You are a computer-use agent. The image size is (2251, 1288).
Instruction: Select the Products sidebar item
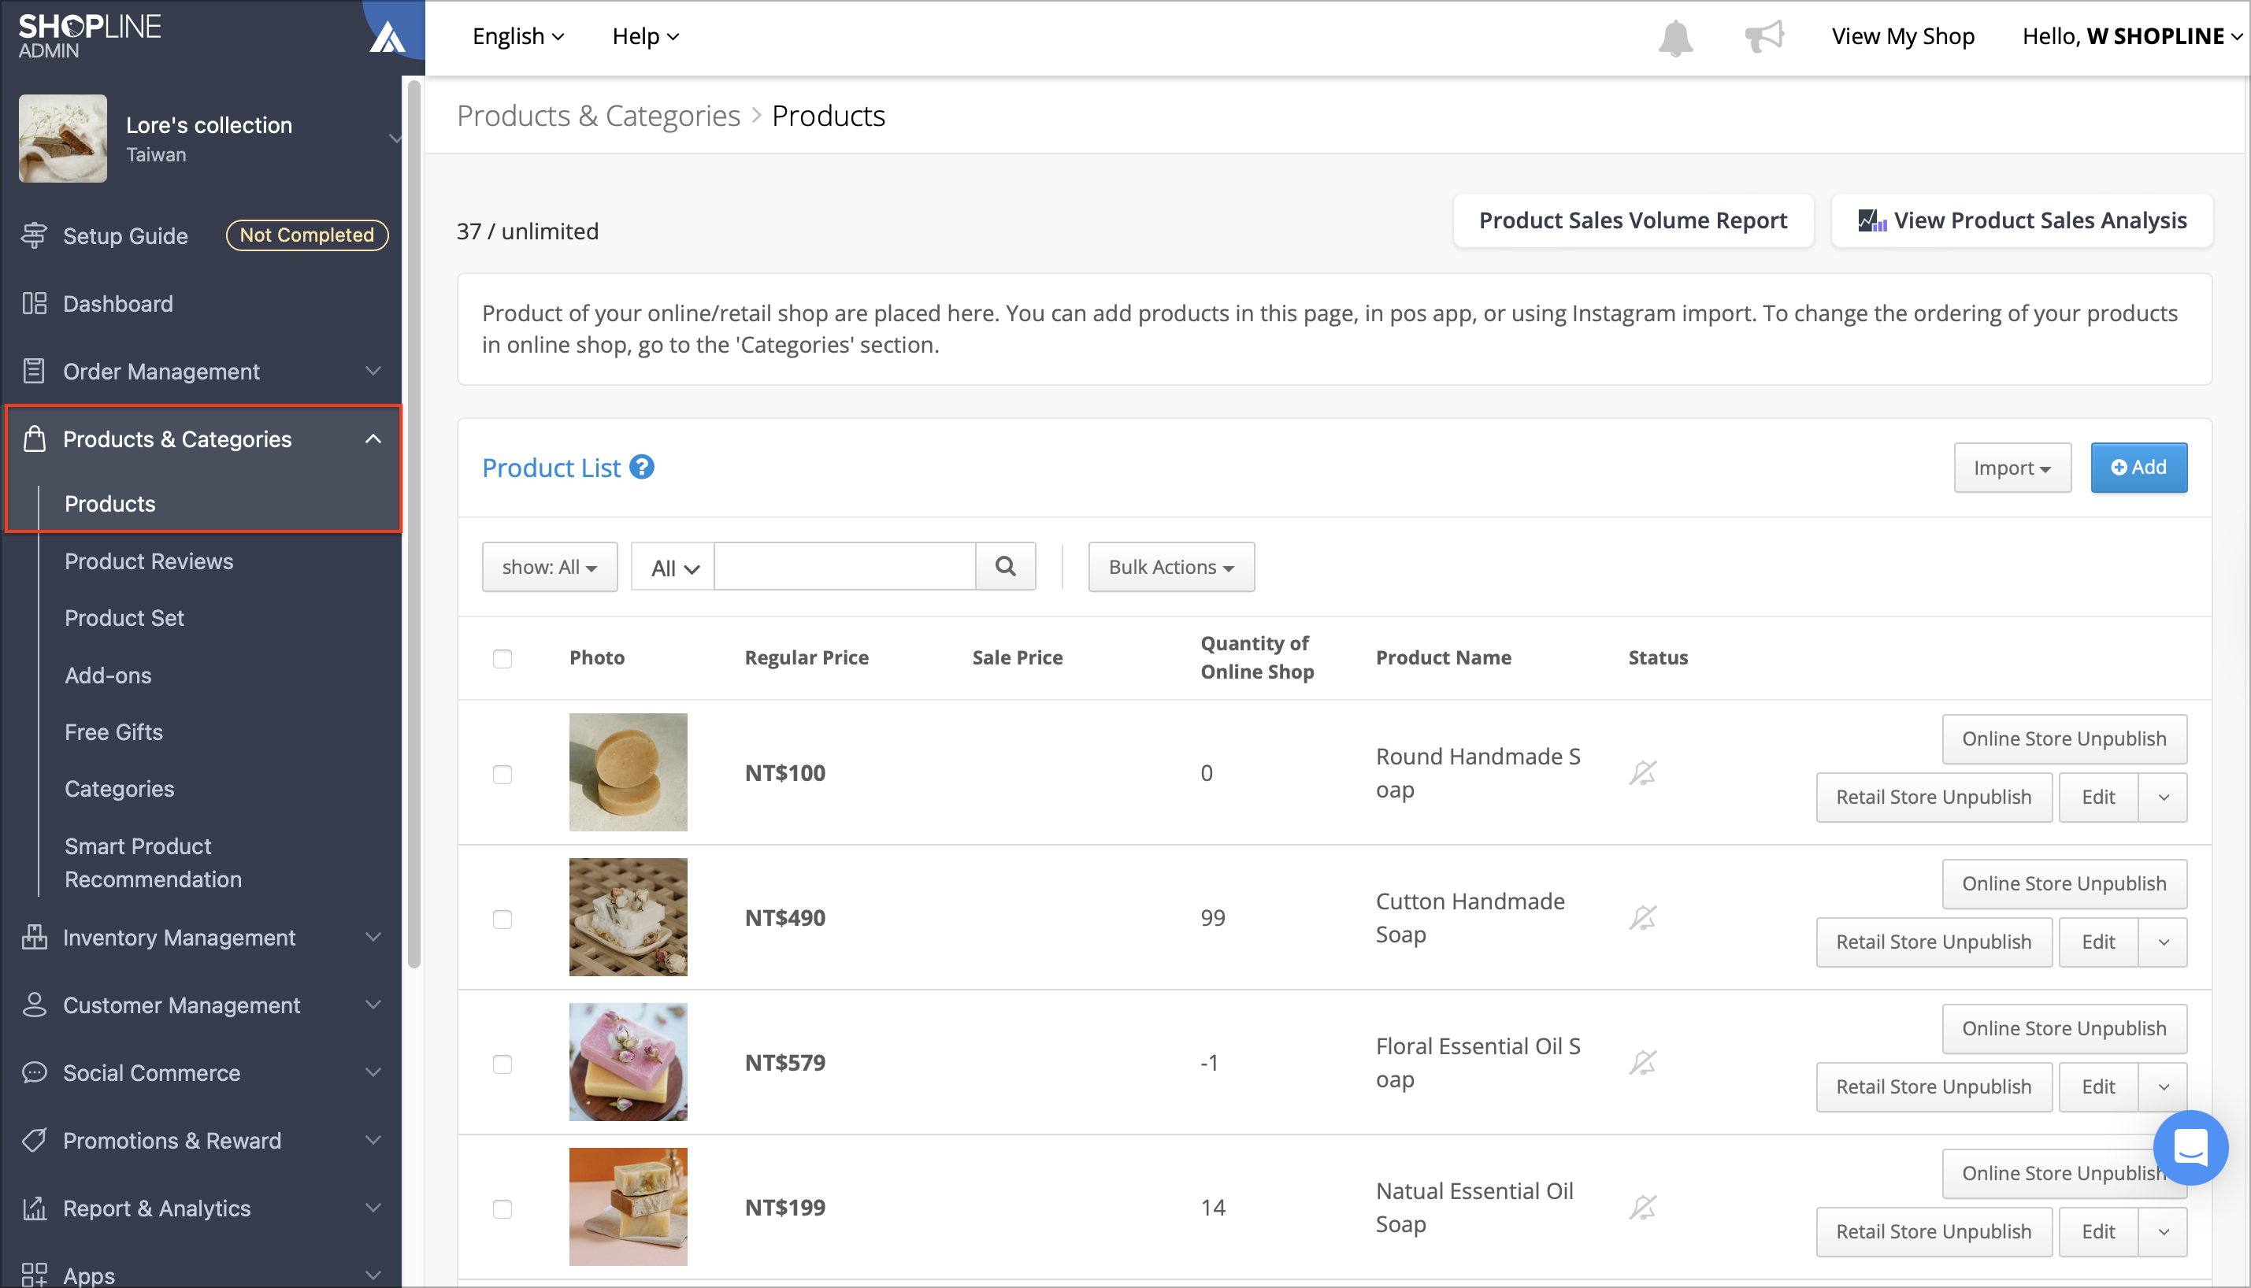tap(109, 503)
